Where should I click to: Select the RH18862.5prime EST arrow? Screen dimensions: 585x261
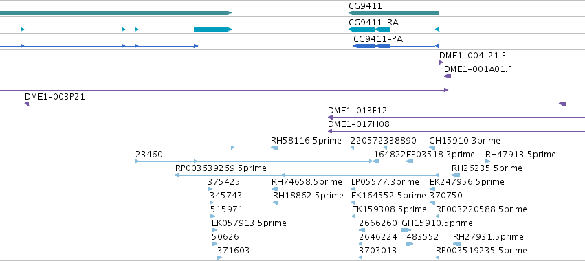click(276, 203)
